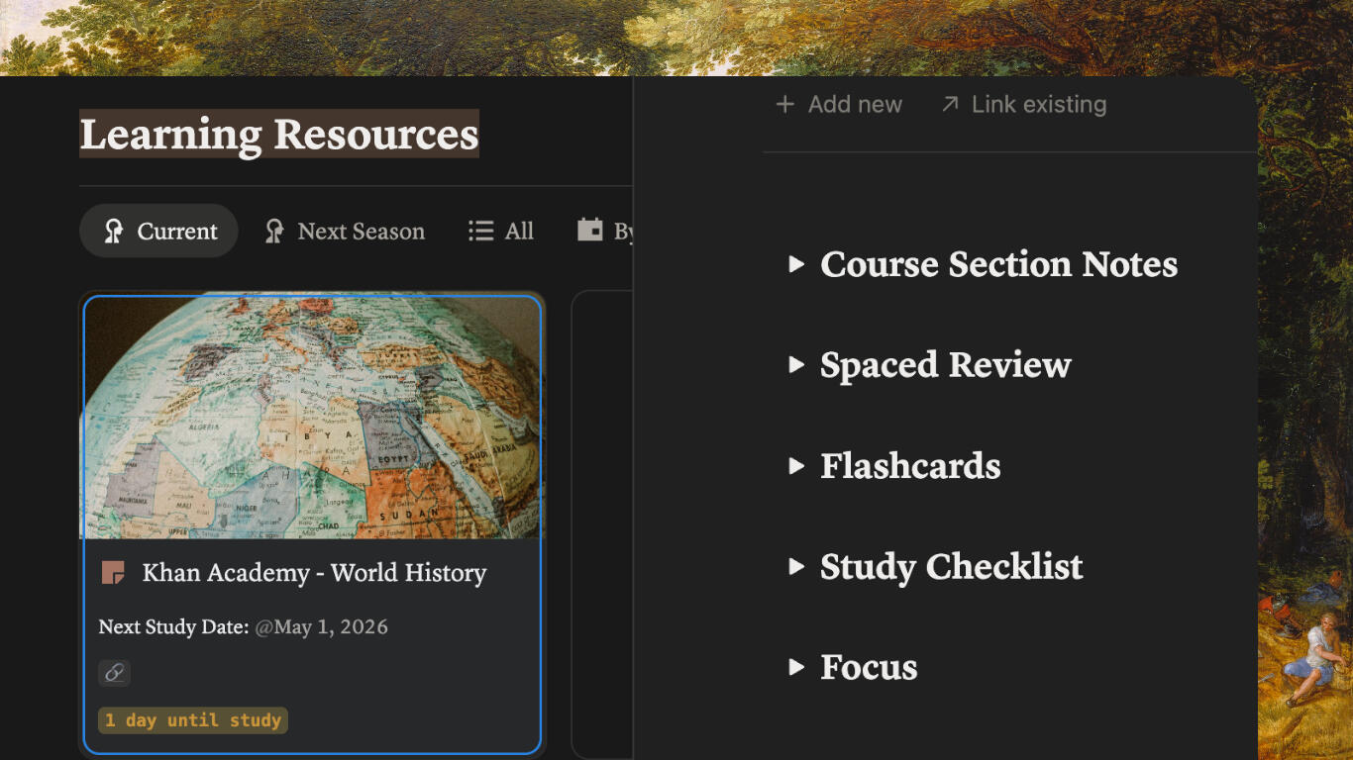Click the arrow icon beside Link existing
The image size is (1353, 760).
(950, 104)
